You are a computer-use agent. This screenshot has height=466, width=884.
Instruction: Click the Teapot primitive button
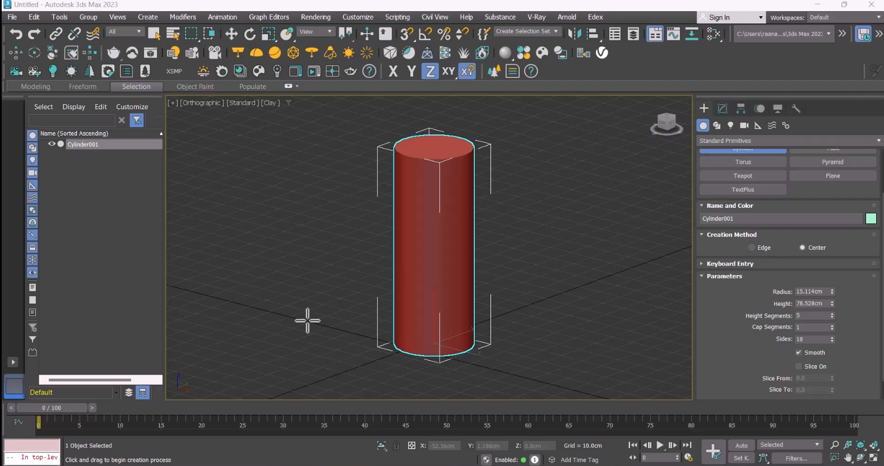click(743, 176)
